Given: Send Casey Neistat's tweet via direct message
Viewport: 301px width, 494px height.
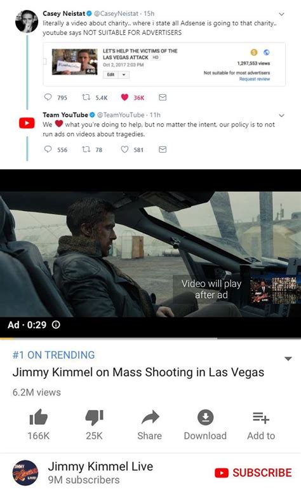Looking at the screenshot, I should tap(163, 97).
